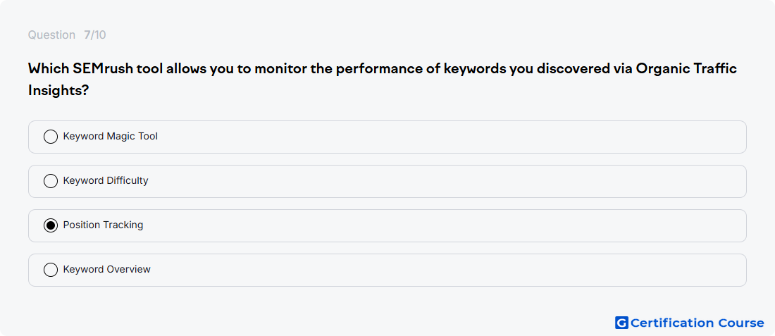Click blank space inside Keyword Difficulty option box
Viewport: 775px width, 336px height.
click(445, 181)
